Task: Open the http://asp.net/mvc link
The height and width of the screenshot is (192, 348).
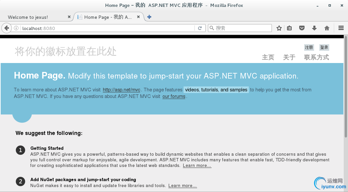Action: (x=121, y=90)
